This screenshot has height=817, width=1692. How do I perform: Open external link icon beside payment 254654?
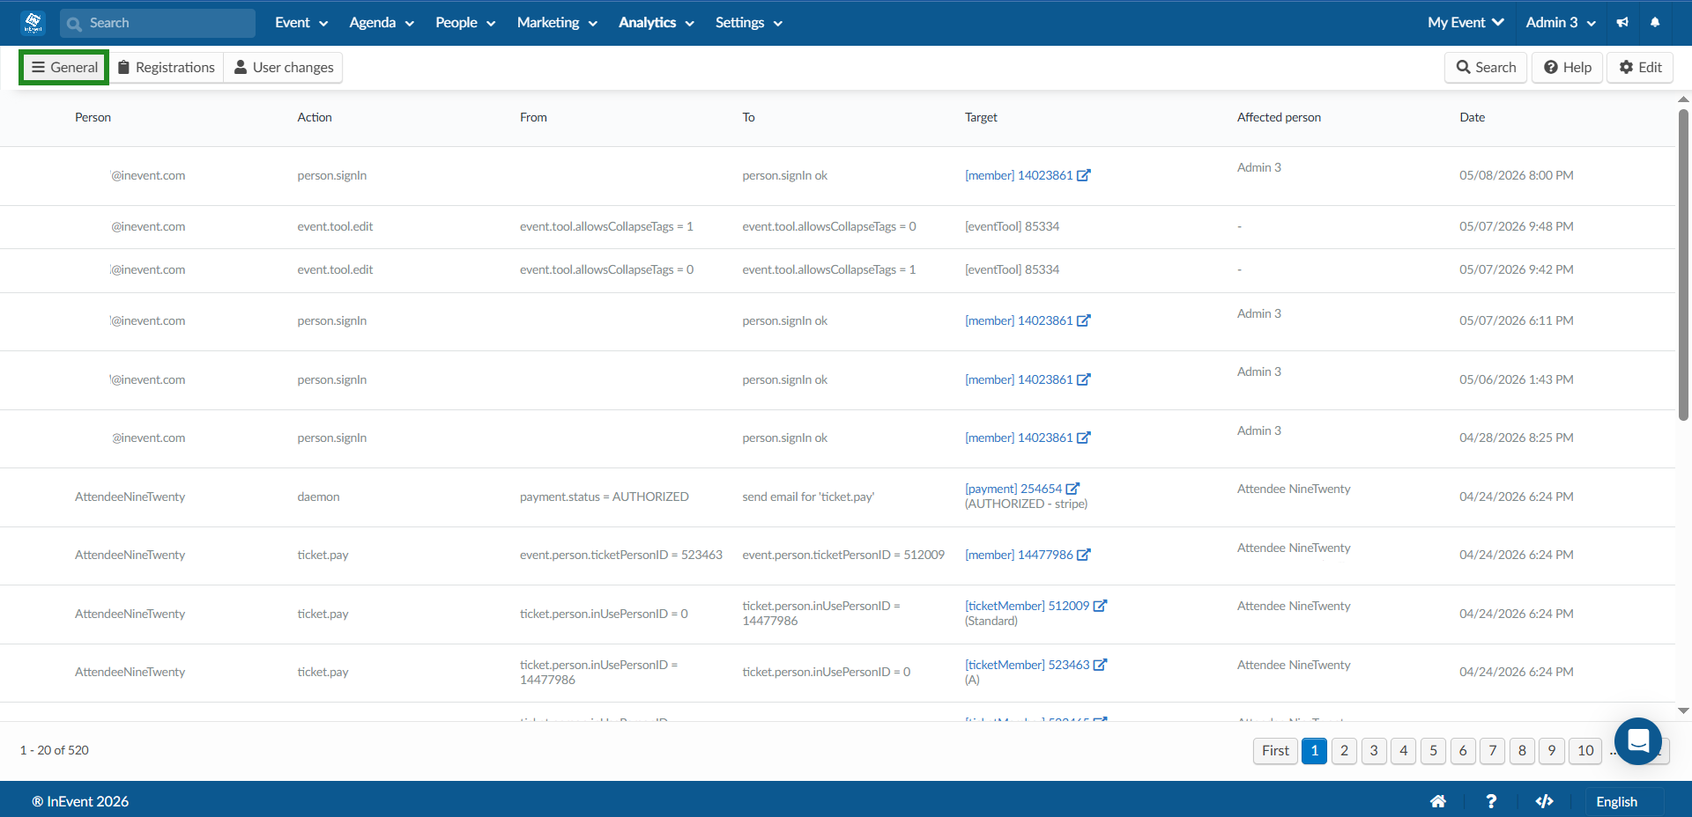pos(1072,489)
